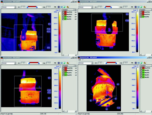Image resolution: width=152 pixels, height=115 pixels.
Task: Click the max temperature field in Kamera1 window
Action: 126,63
